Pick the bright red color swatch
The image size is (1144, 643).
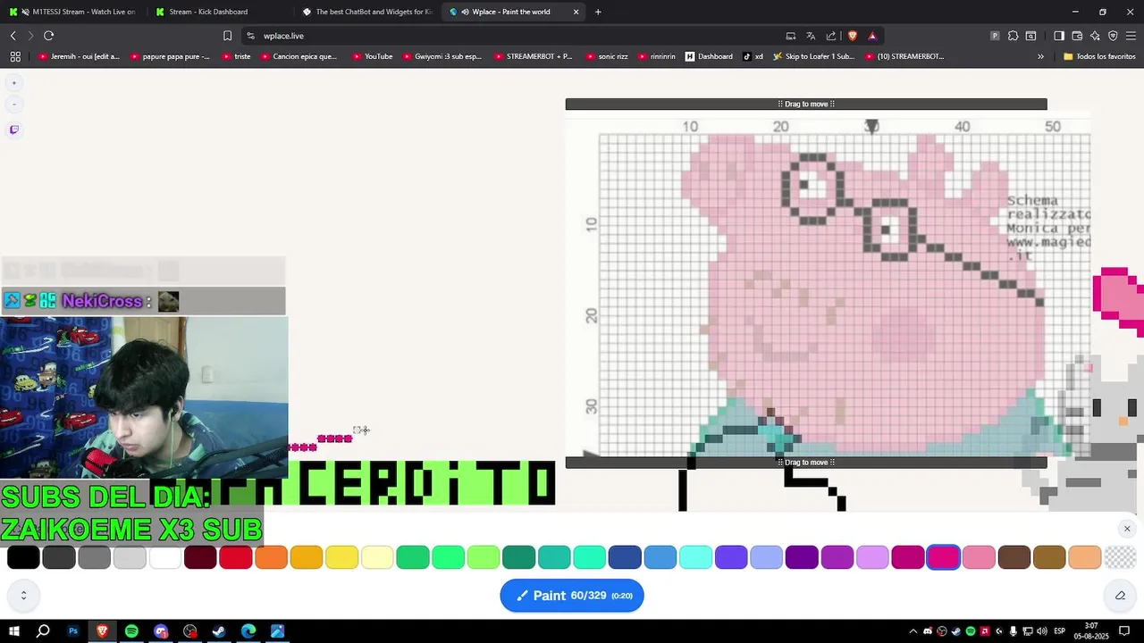[236, 557]
